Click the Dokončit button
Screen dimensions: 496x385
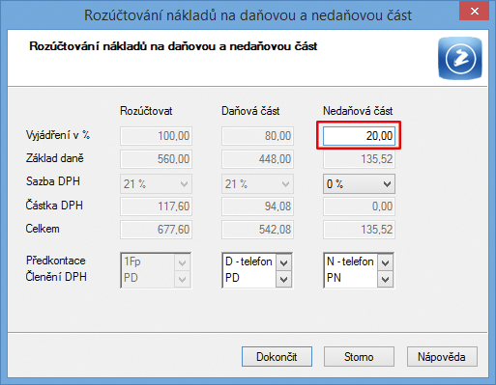coord(277,356)
